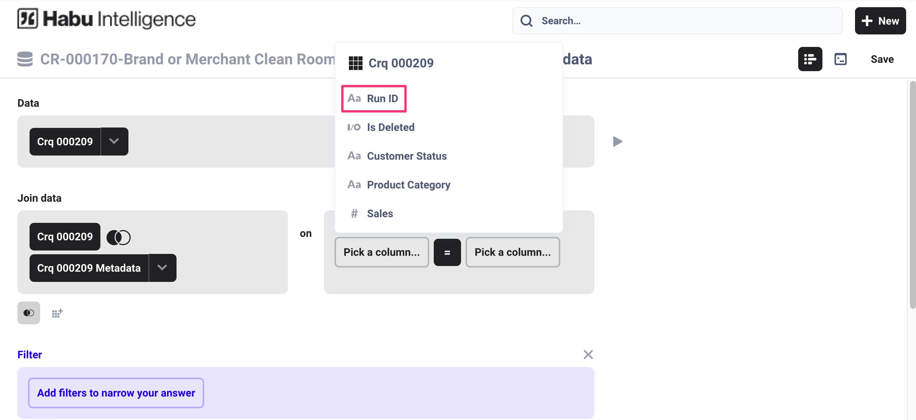The width and height of the screenshot is (916, 420).
Task: Run the Data step play arrow
Action: pyautogui.click(x=617, y=142)
